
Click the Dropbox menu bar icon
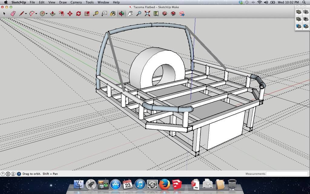pos(241,2)
